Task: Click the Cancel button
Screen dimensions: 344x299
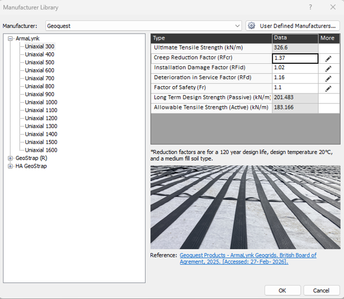Action: tap(321, 290)
